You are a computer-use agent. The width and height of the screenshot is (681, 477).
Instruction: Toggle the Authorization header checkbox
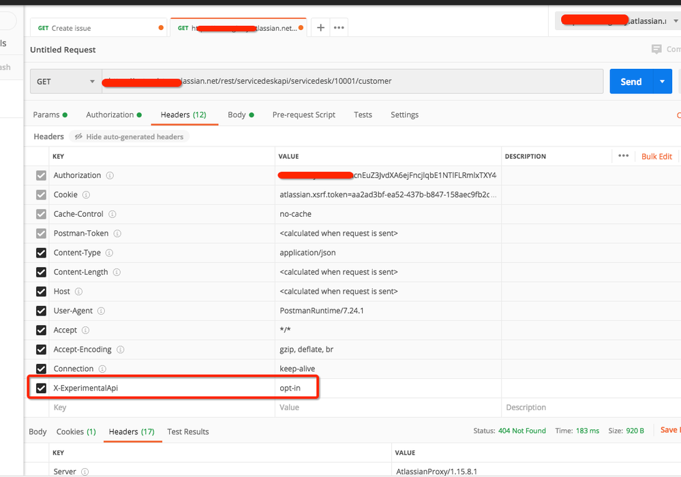(x=42, y=175)
